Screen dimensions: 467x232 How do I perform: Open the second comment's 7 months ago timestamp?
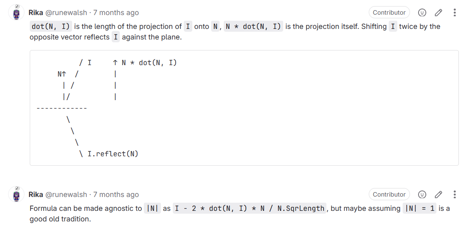coord(116,195)
